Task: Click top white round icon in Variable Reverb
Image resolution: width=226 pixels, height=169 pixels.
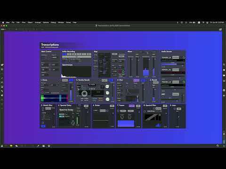Action: pos(107,86)
